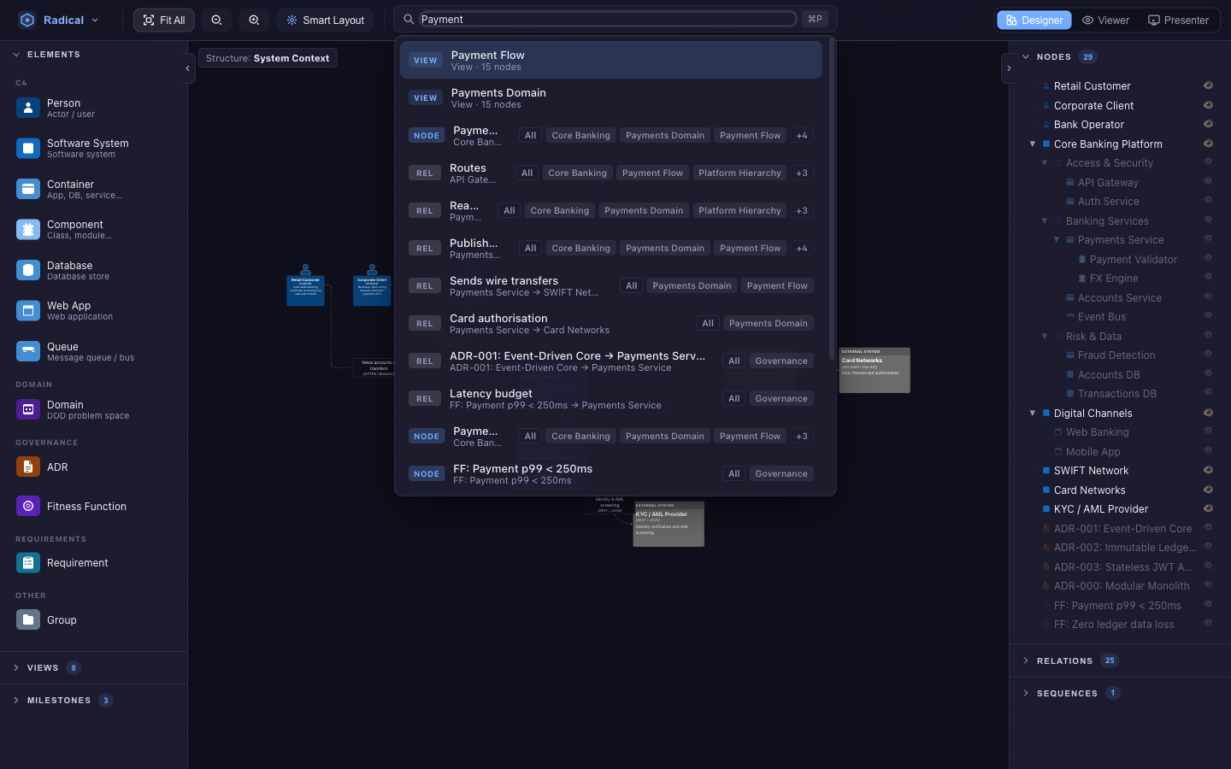The image size is (1231, 769).
Task: Switch to Presenter mode
Action: pyautogui.click(x=1178, y=20)
